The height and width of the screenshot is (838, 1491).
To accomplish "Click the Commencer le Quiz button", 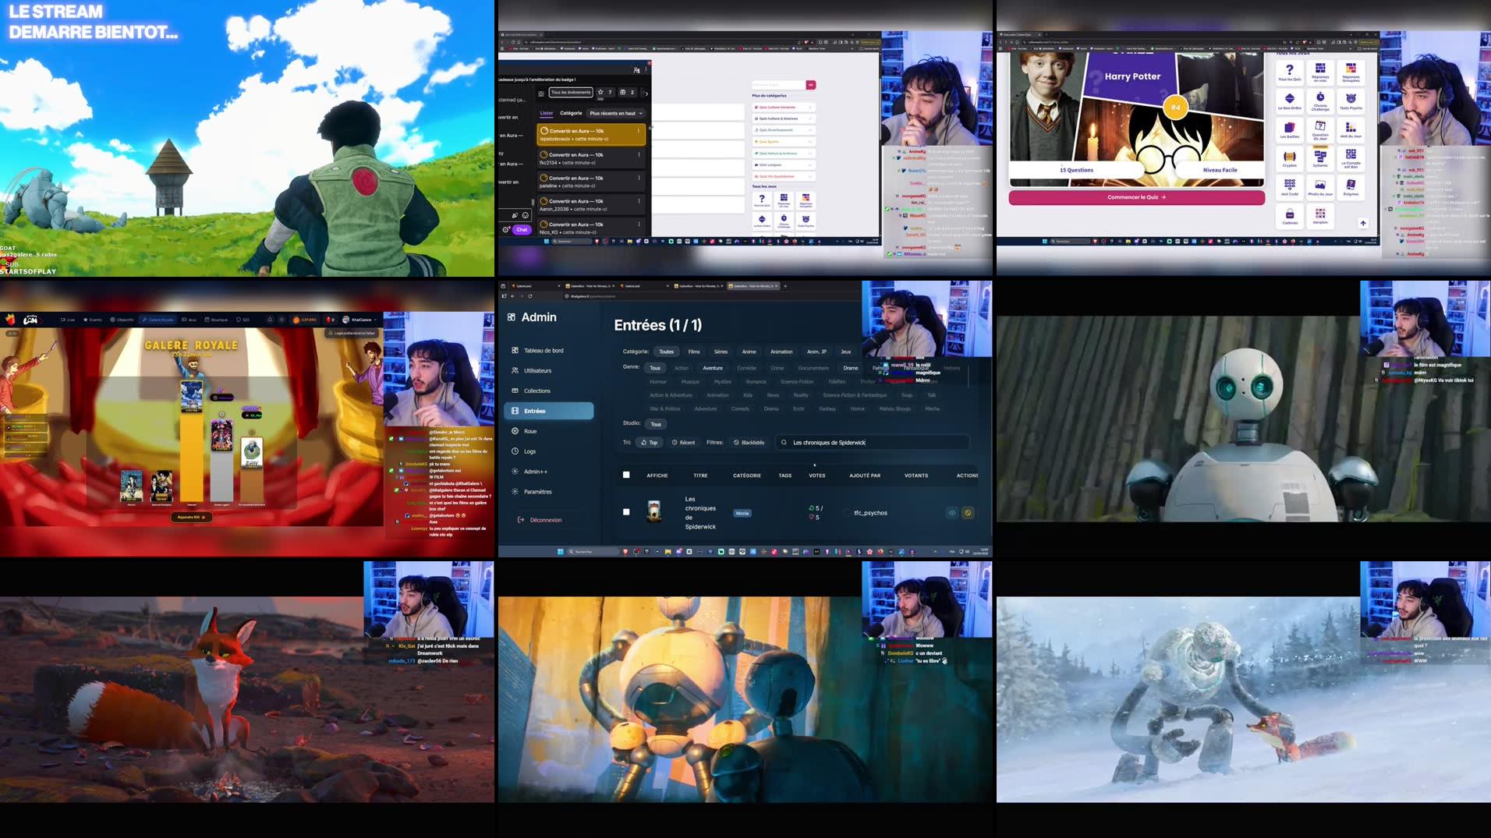I will point(1135,197).
